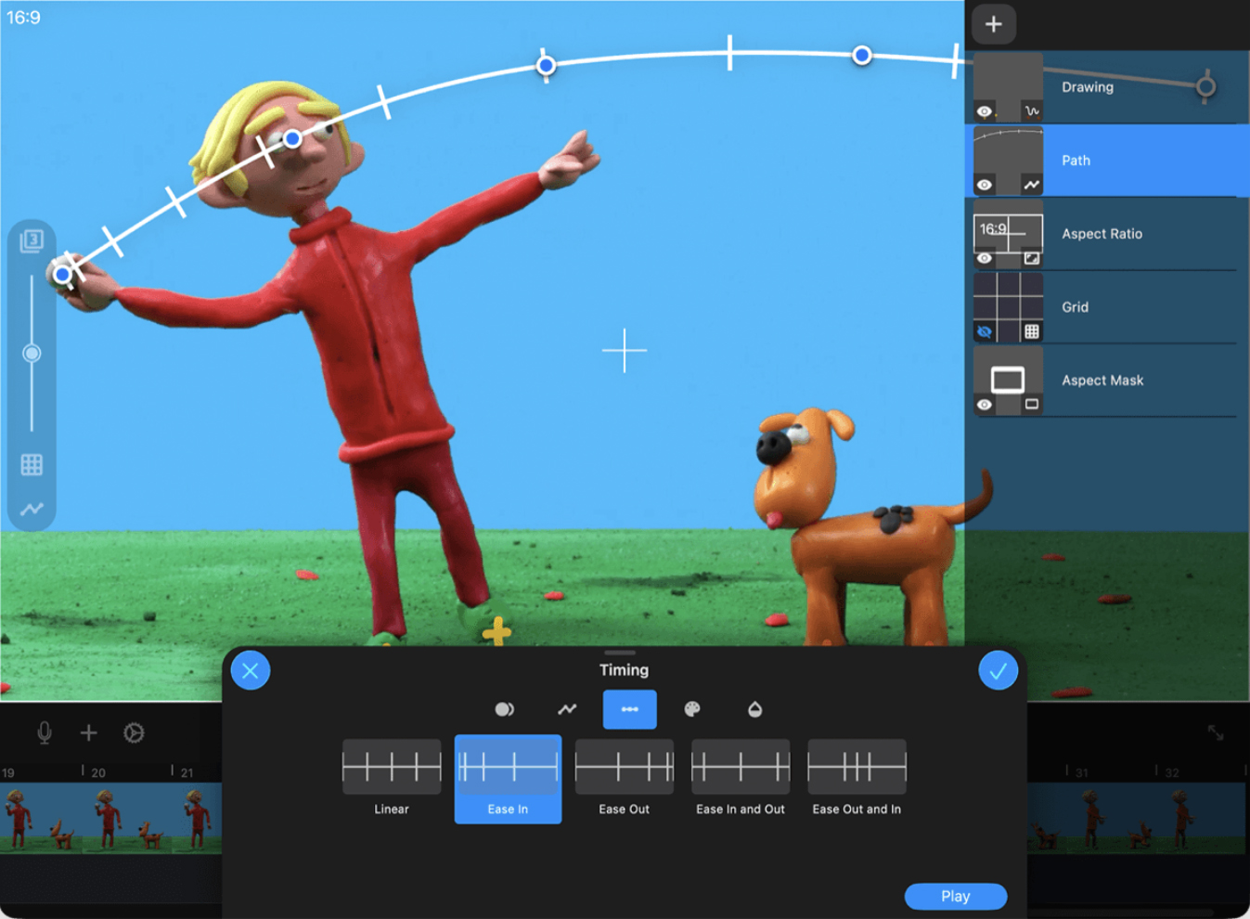Confirm timing with the checkmark button
This screenshot has height=919, width=1250.
click(x=998, y=671)
